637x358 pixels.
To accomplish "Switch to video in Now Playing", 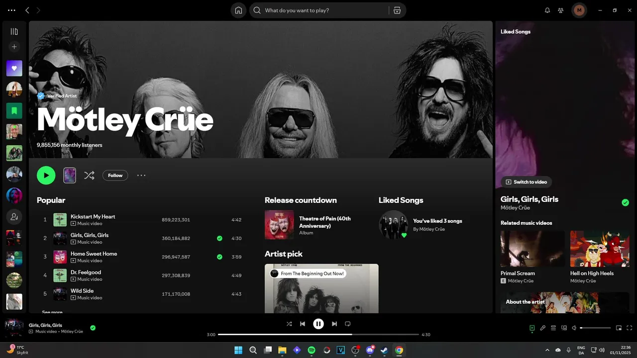I will [526, 182].
